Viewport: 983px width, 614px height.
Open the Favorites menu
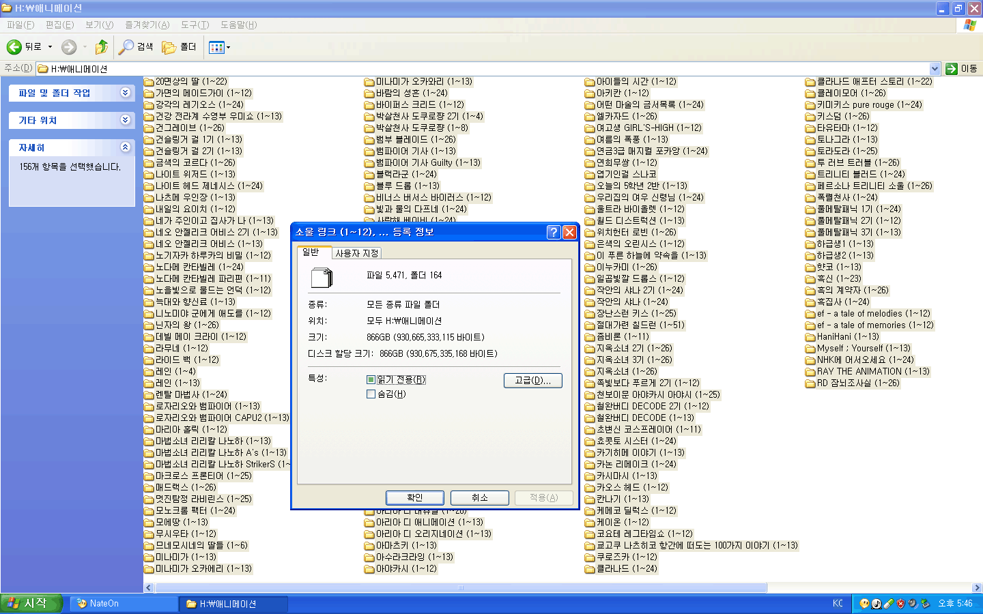coord(147,25)
